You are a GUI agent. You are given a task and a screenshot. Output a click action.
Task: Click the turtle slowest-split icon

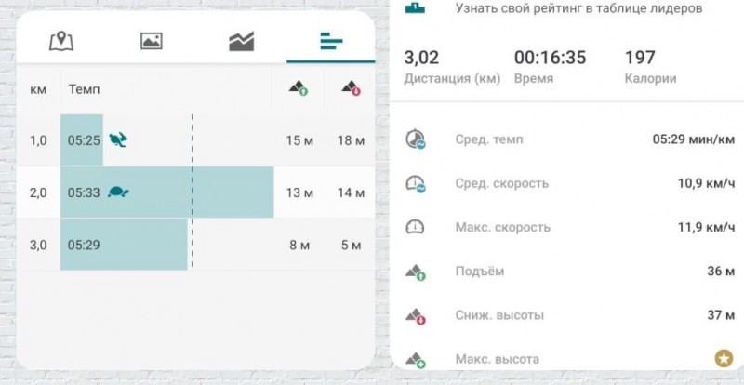(x=118, y=192)
